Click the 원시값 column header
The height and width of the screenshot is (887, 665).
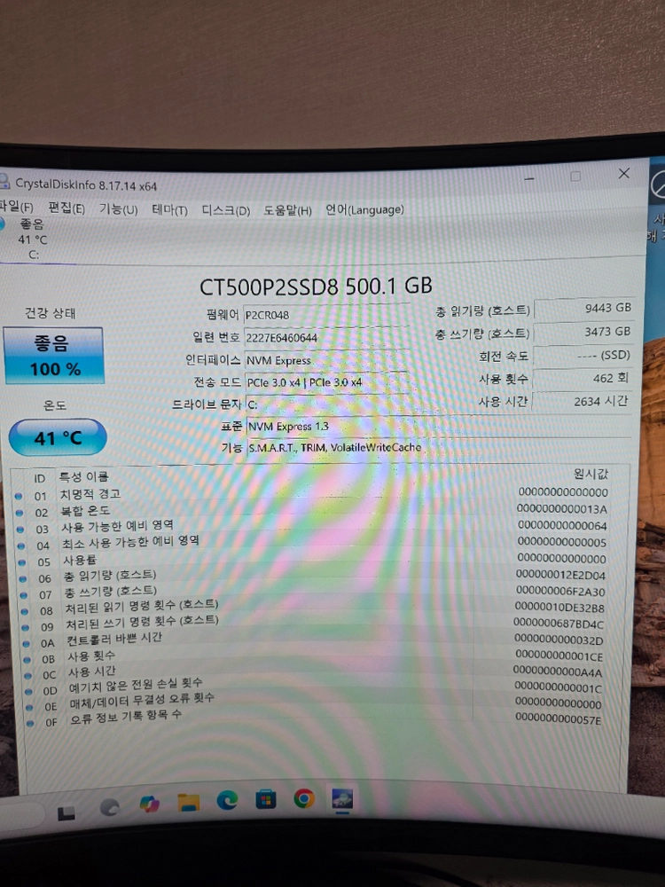[x=591, y=474]
